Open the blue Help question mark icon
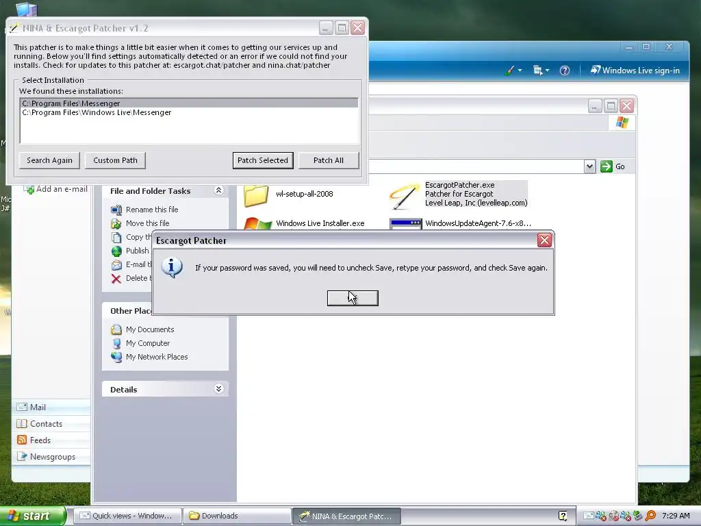The height and width of the screenshot is (526, 701). click(x=565, y=71)
